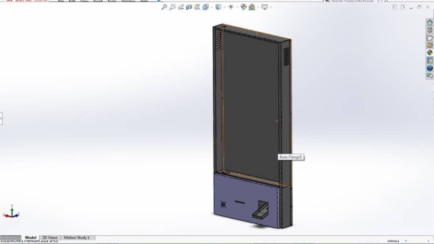Open the Appearances, Scenes and Decals tab

(430, 53)
